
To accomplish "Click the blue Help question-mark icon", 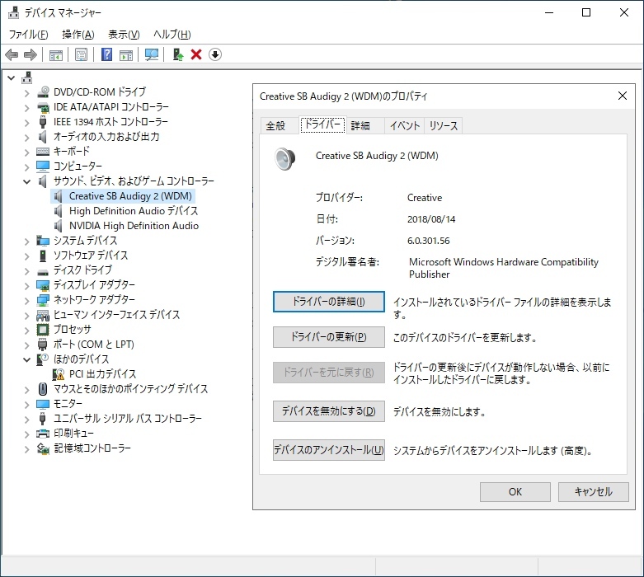I will click(107, 54).
